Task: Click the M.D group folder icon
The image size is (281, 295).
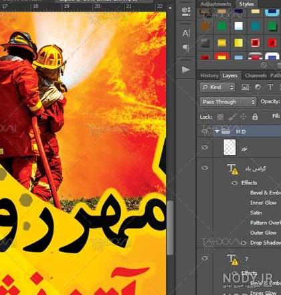Action: (x=225, y=132)
